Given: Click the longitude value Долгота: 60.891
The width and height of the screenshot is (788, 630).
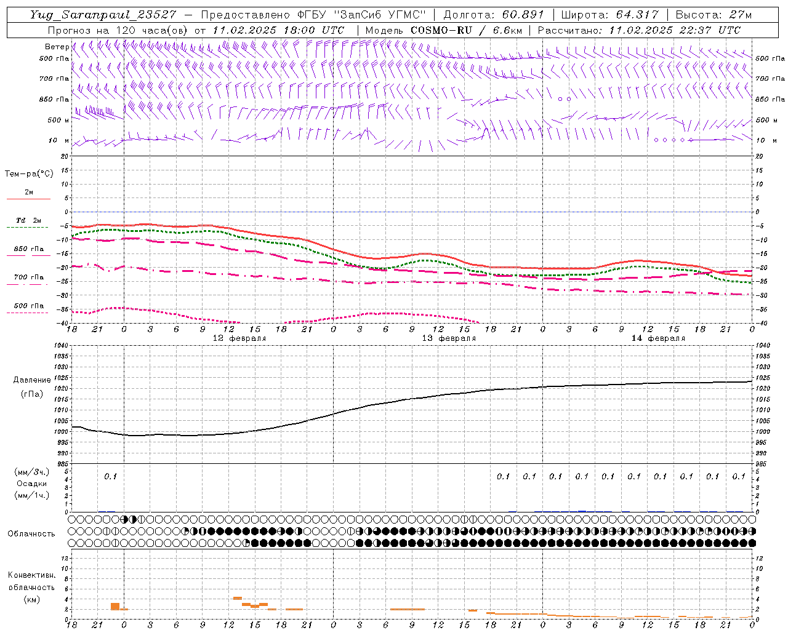Looking at the screenshot, I should [x=493, y=15].
